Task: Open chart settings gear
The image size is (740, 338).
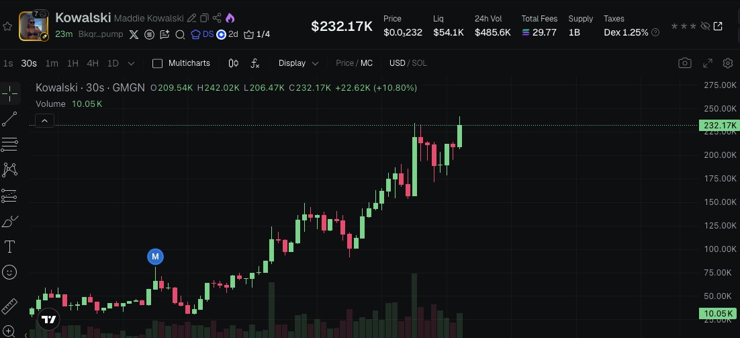Action: pos(727,63)
